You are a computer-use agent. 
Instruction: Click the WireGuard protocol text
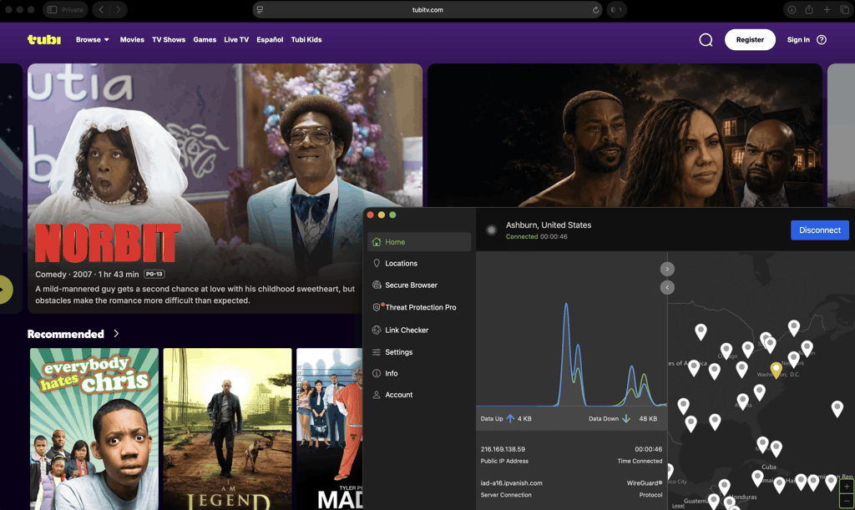click(x=645, y=482)
